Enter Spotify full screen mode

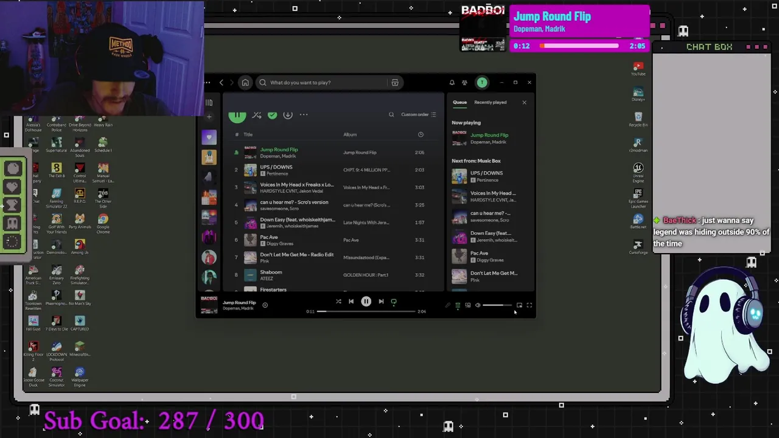click(529, 305)
